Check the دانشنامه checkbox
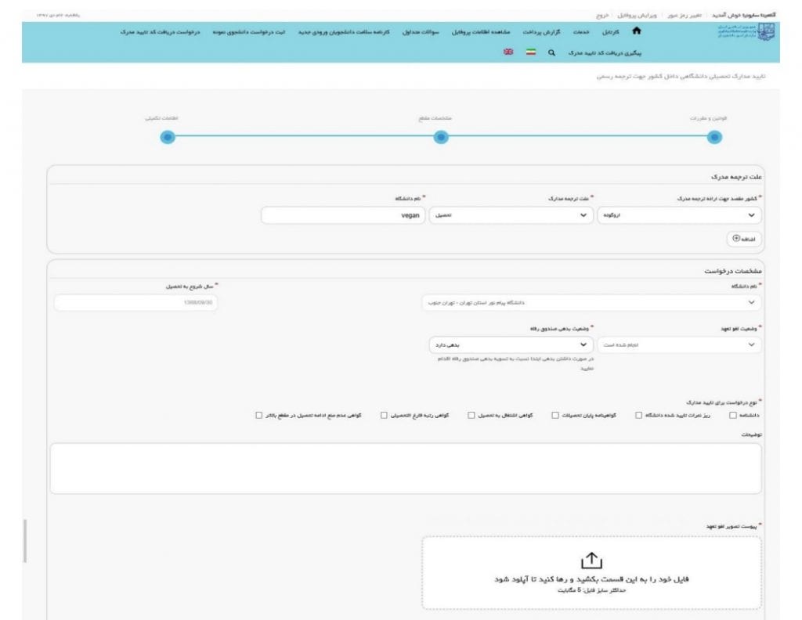 pos(733,415)
